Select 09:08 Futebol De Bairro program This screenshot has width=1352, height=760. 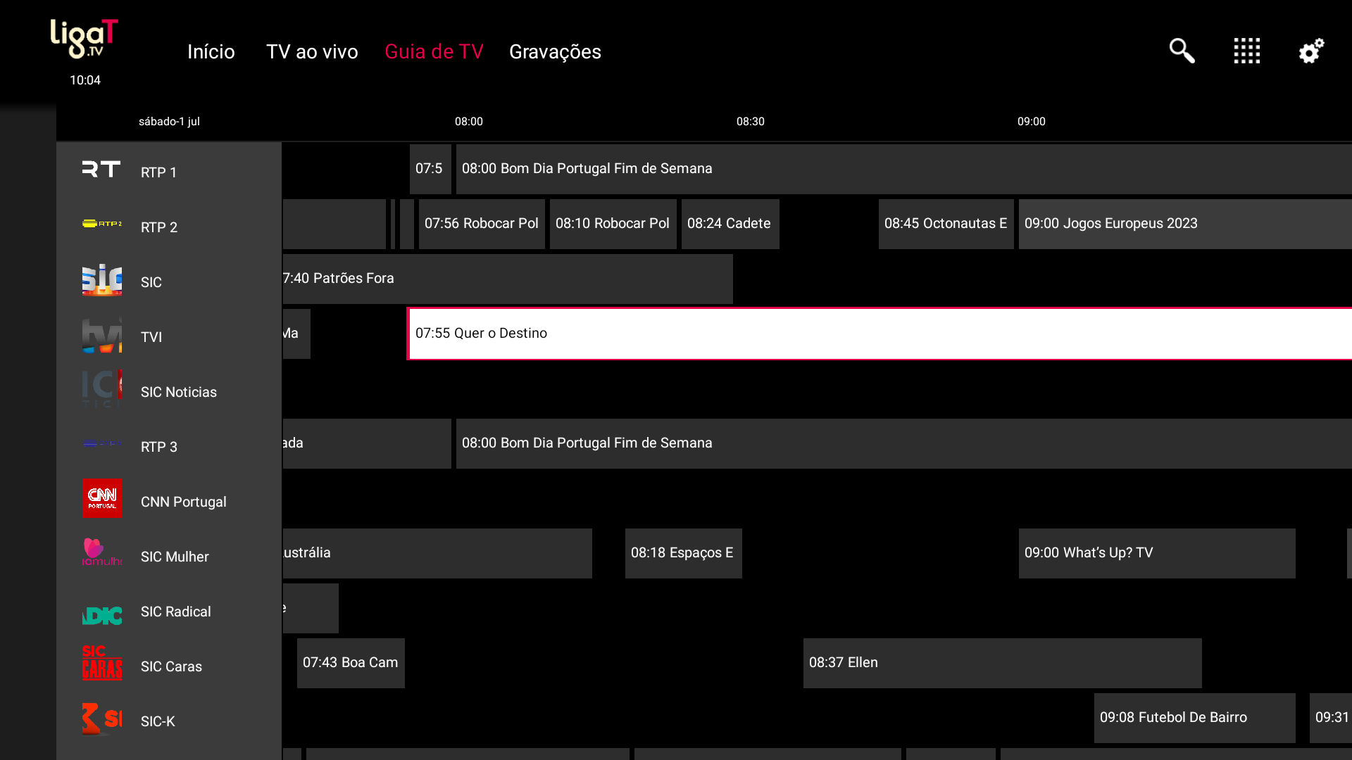1194,718
